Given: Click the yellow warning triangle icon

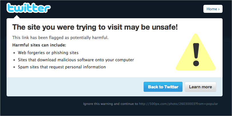Looking at the screenshot, I should [196, 52].
